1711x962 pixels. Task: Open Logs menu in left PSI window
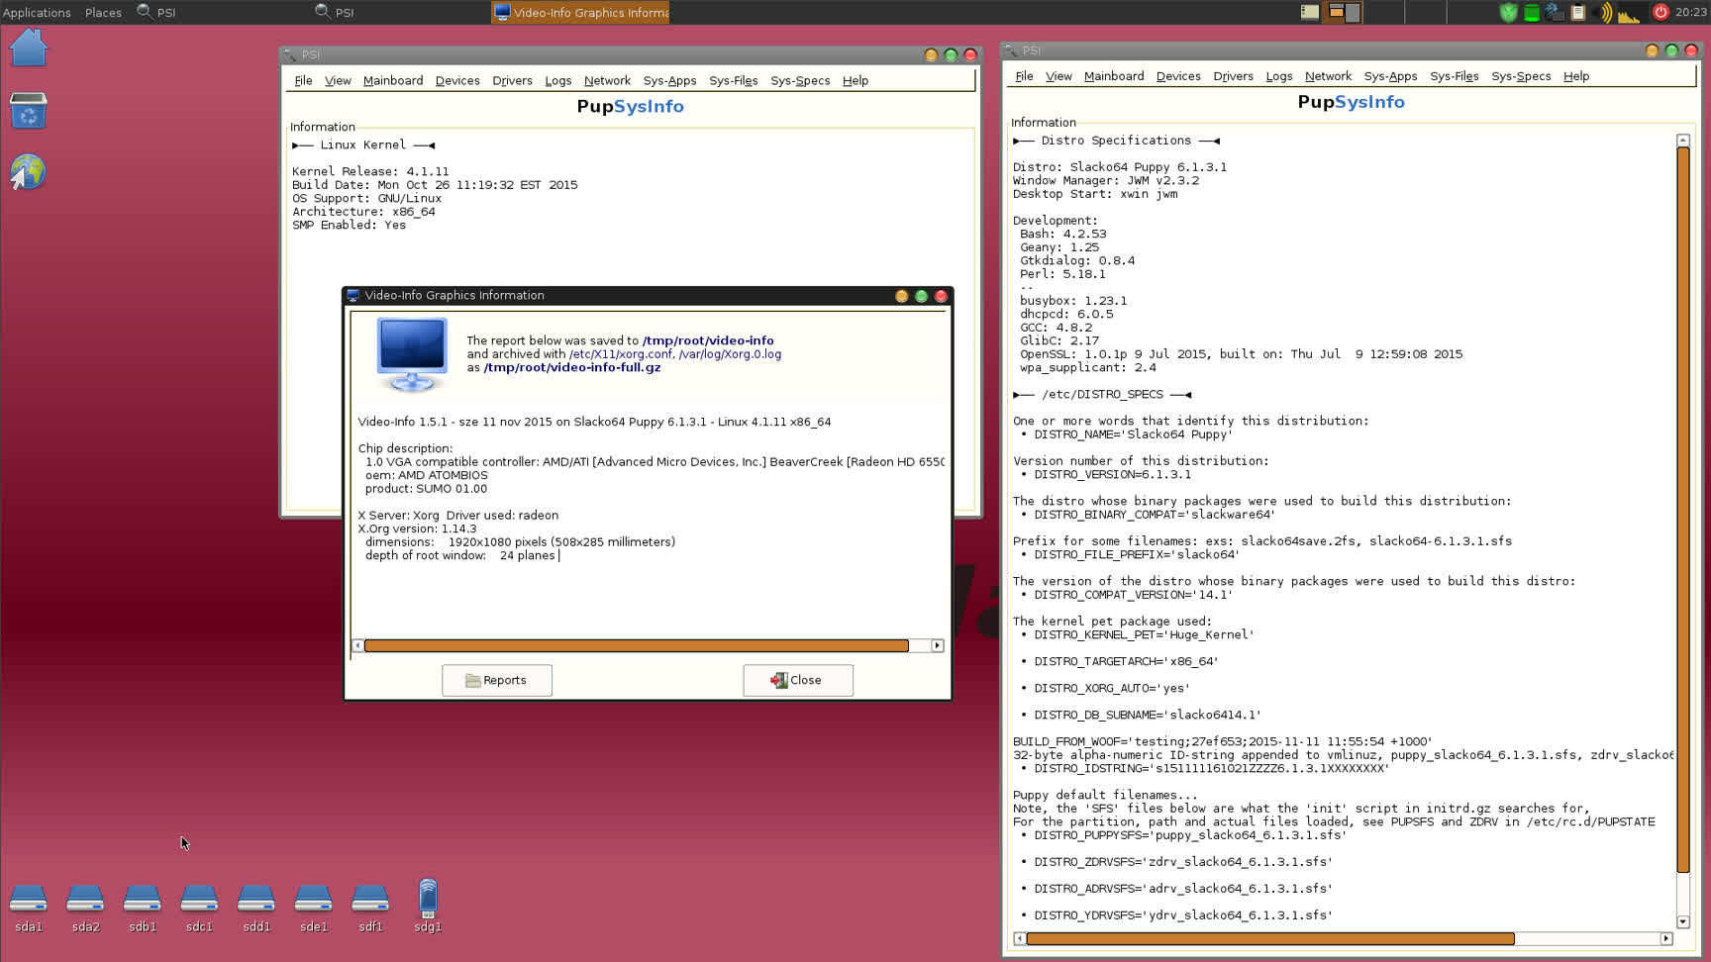[x=557, y=80]
